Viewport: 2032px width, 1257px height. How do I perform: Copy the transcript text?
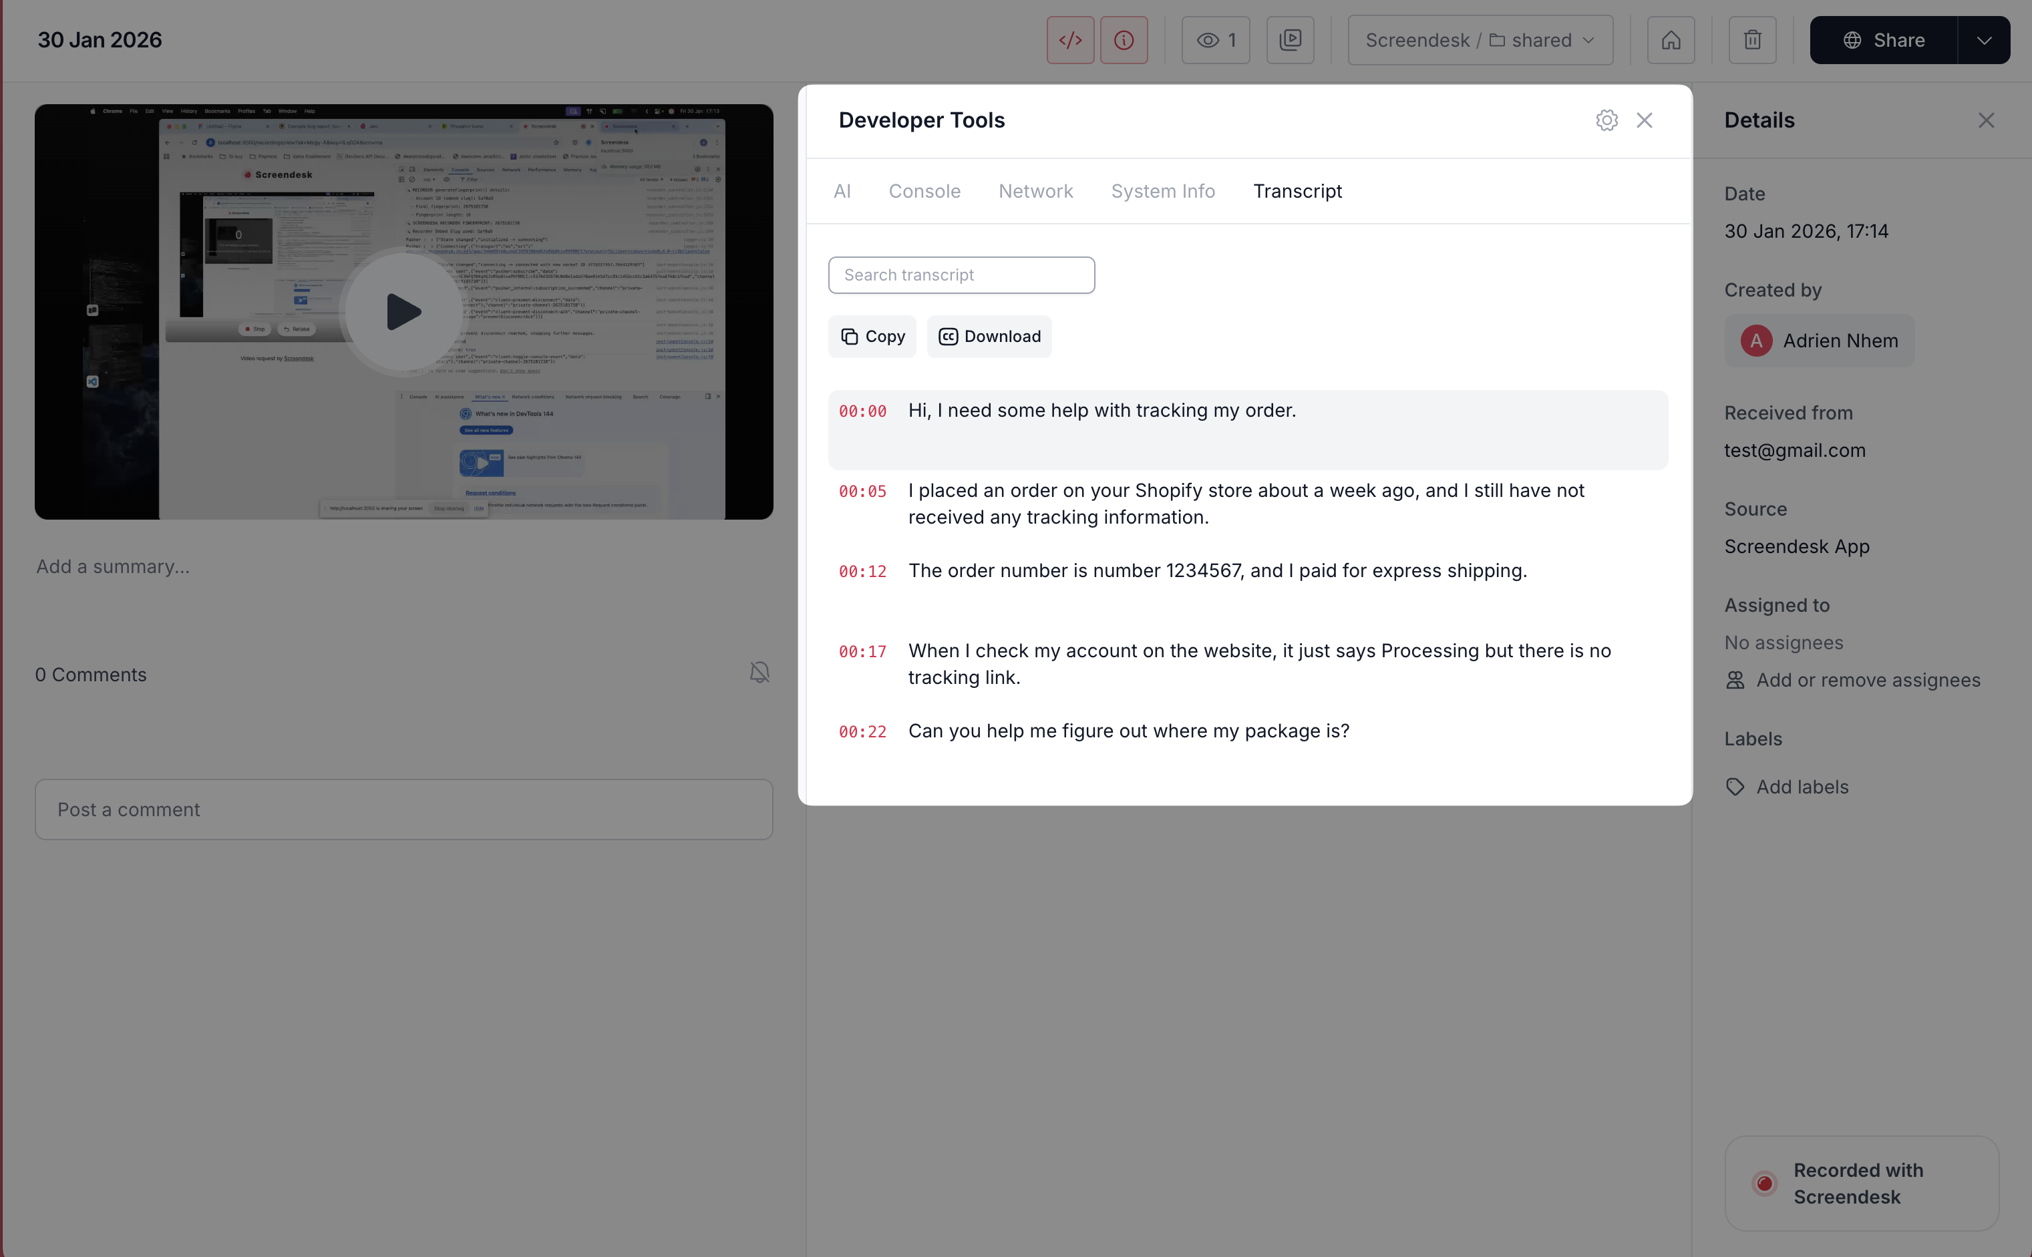click(x=872, y=337)
